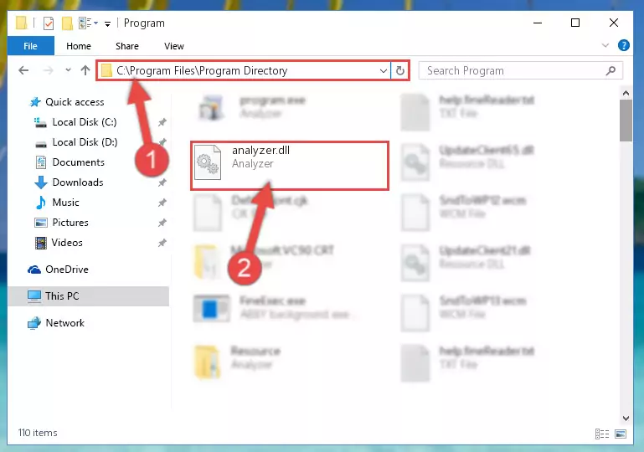The height and width of the screenshot is (452, 644).
Task: Click pin icon next to Music
Action: [x=162, y=203]
